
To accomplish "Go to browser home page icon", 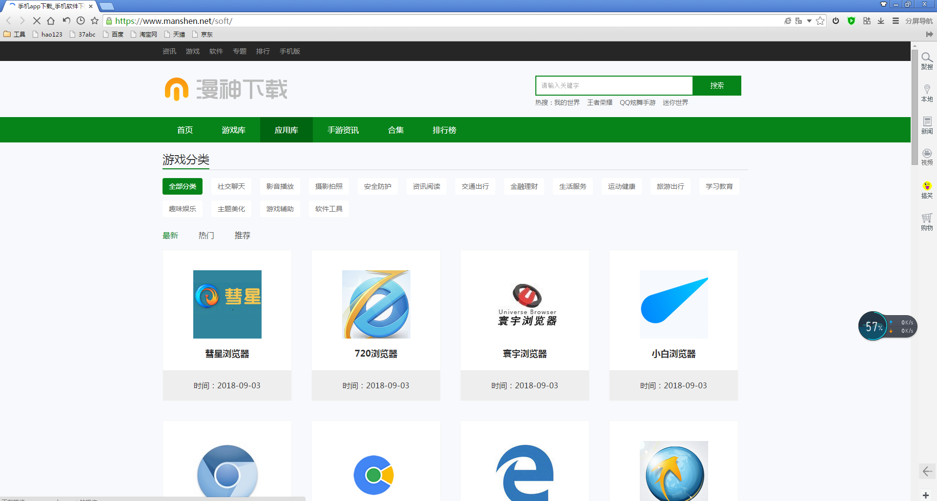I will 51,20.
